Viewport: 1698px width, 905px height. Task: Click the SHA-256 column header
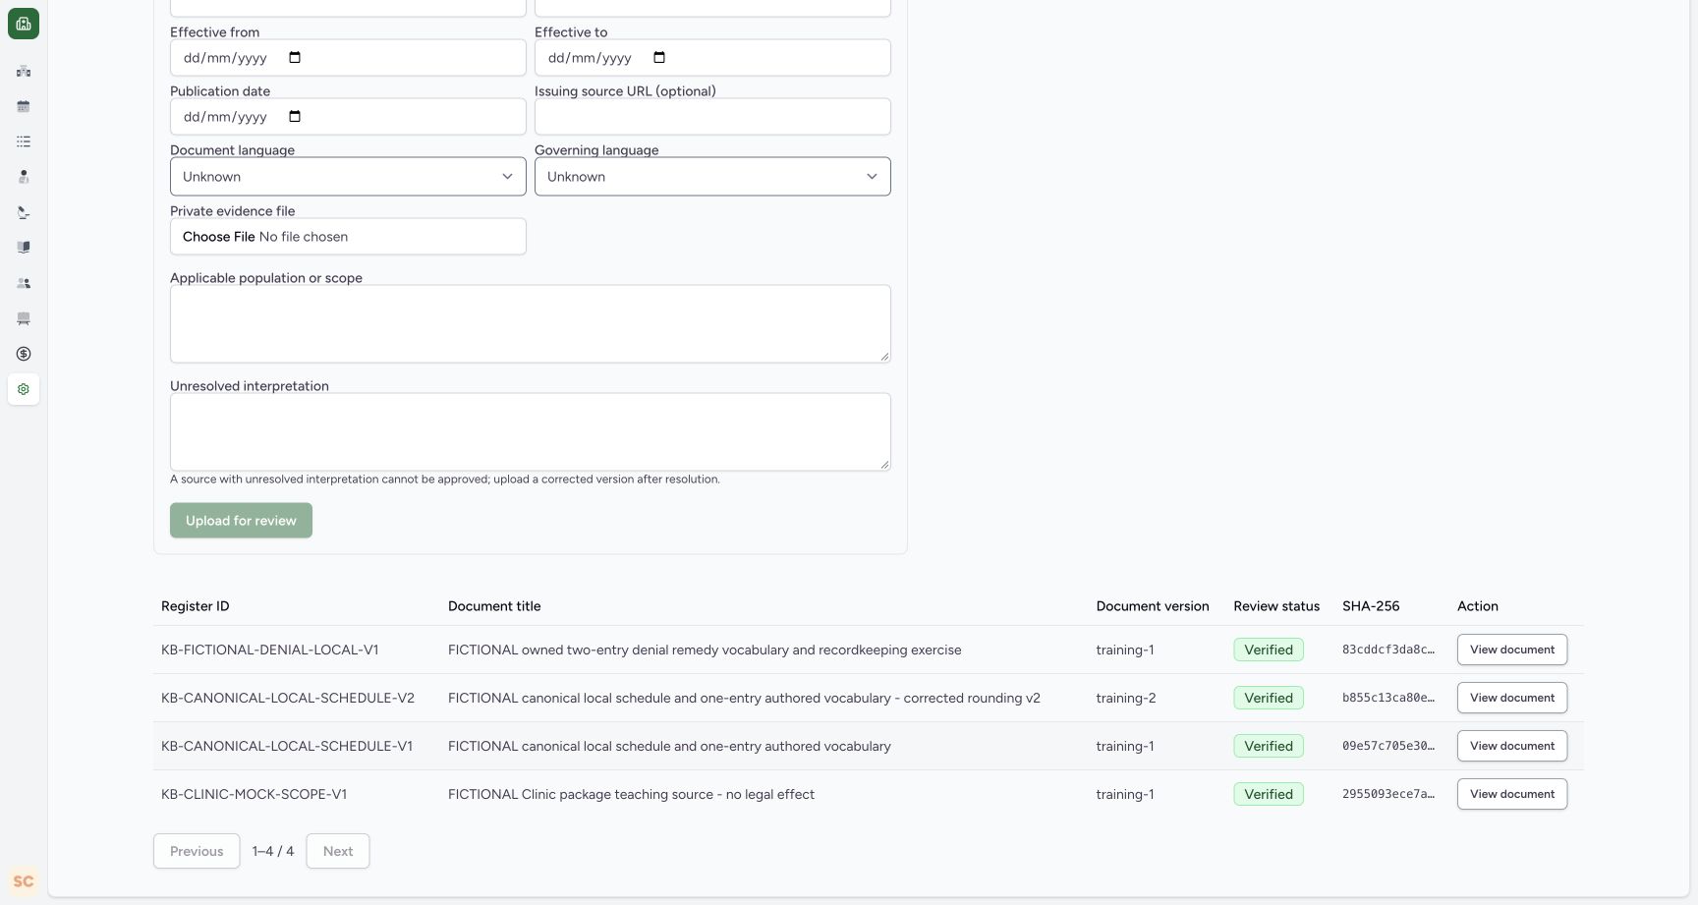(1371, 606)
